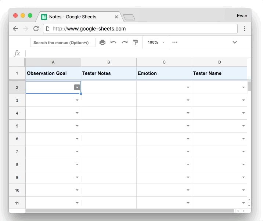Viewport: 263px width, 221px height.
Task: Open Tester Name dropdown in row 5
Action: (x=244, y=126)
